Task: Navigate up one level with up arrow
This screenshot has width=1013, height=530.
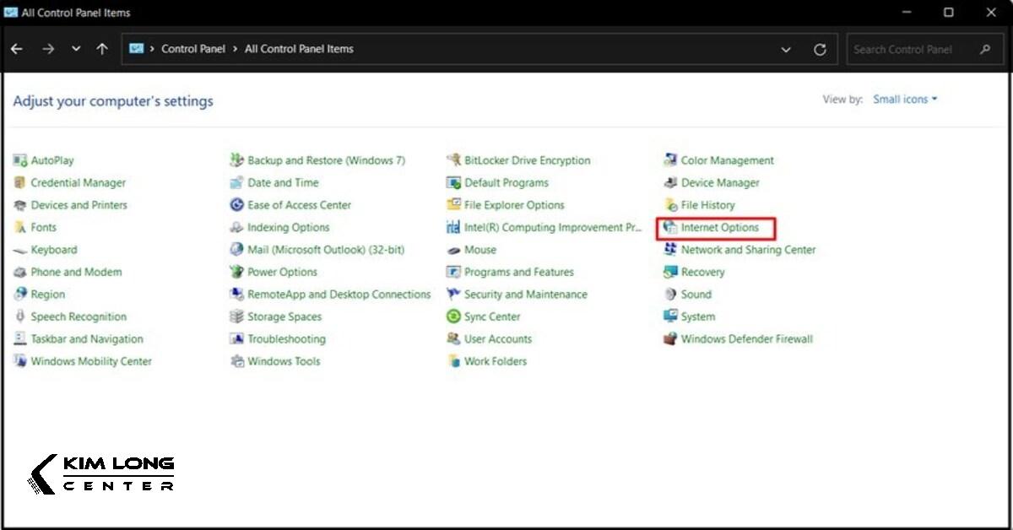Action: coord(102,49)
